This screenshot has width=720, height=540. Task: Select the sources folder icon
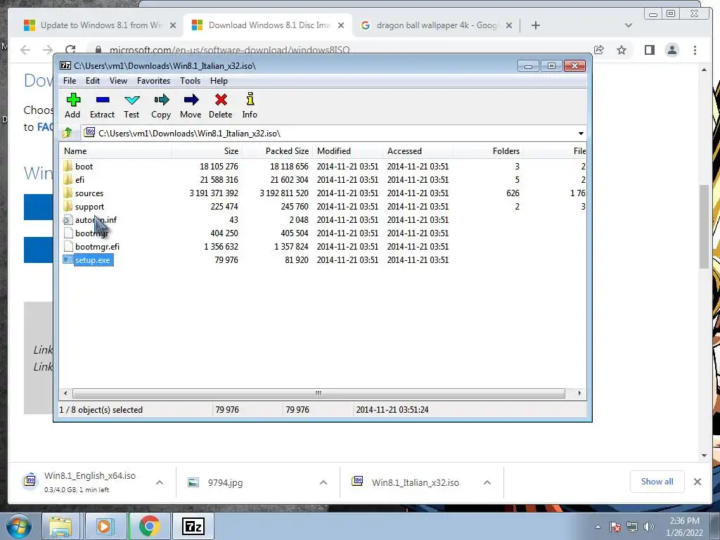68,193
